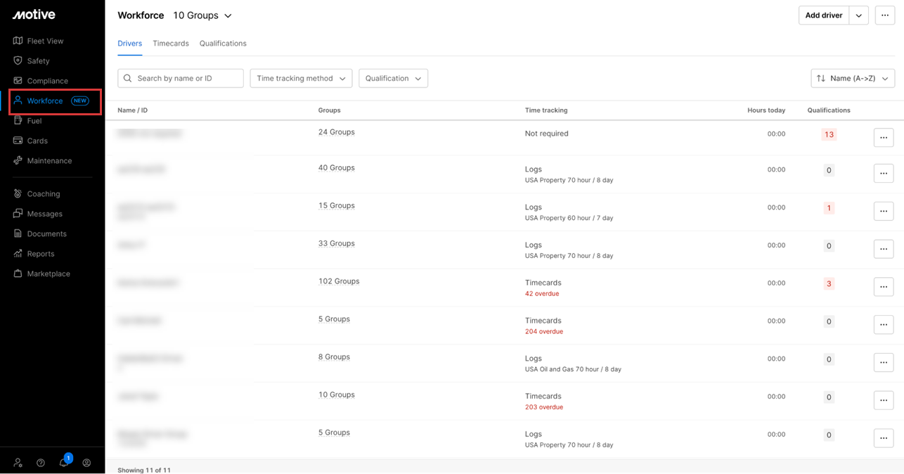The height and width of the screenshot is (474, 904).
Task: Open more options for 40 Groups row
Action: (x=884, y=173)
